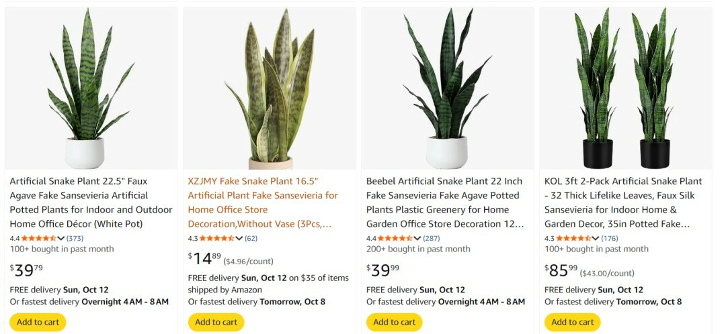
Task: Click the star rating icons for XZJMY snake plant
Action: click(x=216, y=238)
